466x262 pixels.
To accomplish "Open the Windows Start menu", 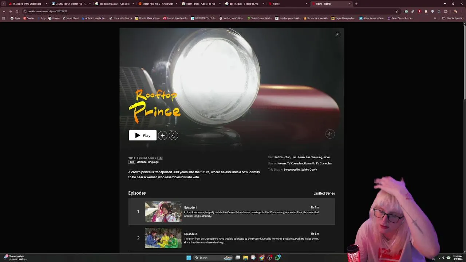I will point(189,258).
